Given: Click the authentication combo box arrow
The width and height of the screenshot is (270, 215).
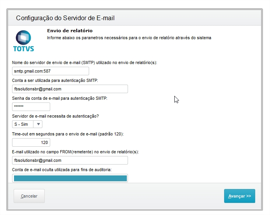Looking at the screenshot, I should click(38, 124).
